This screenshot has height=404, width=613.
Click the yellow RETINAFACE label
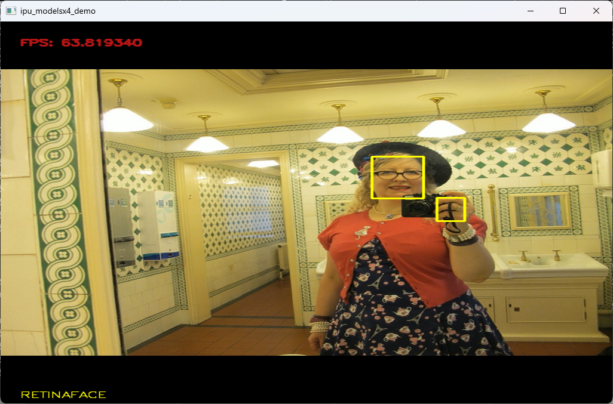click(63, 394)
